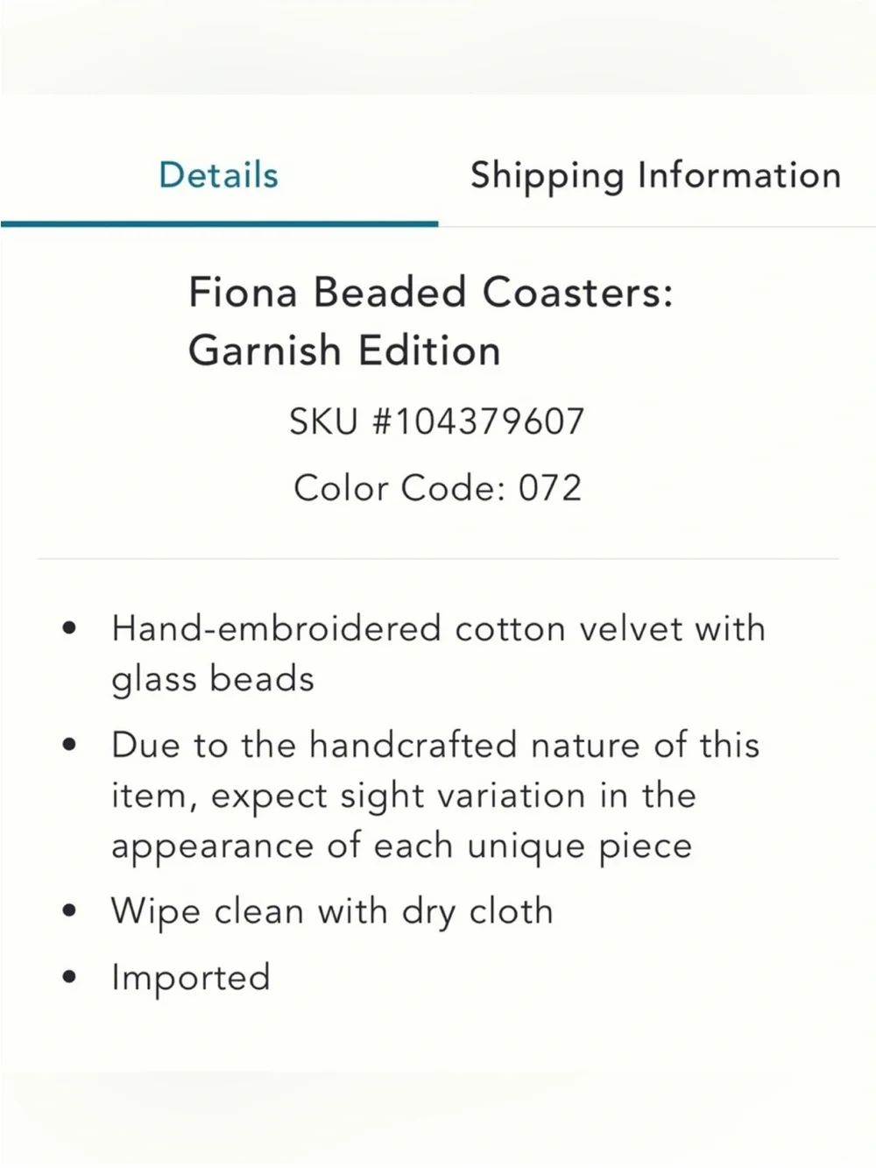The height and width of the screenshot is (1168, 876).
Task: Click the sight variation text line
Action: [404, 796]
